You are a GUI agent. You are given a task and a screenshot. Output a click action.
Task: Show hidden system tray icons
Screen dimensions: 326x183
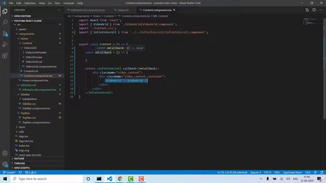pyautogui.click(x=261, y=178)
